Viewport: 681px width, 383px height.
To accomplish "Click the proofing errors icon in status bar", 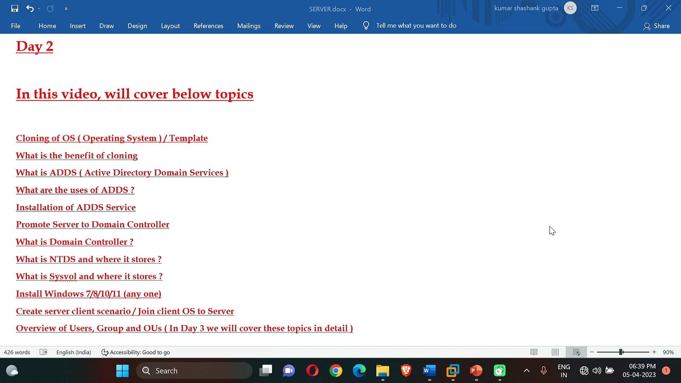I will 44,352.
